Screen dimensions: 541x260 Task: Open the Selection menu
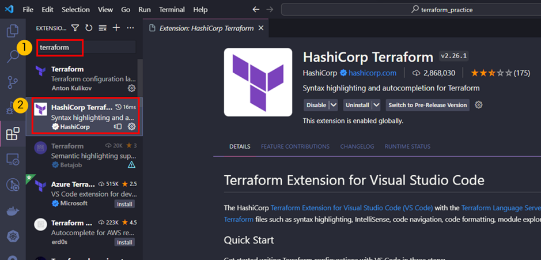click(75, 10)
